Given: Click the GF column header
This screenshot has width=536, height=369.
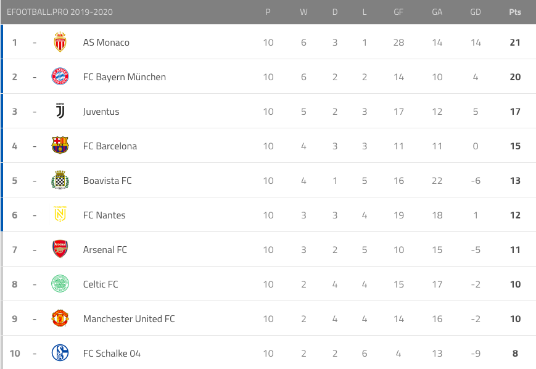Looking at the screenshot, I should coord(398,12).
